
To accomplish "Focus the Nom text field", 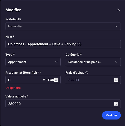I will (x=63, y=44).
